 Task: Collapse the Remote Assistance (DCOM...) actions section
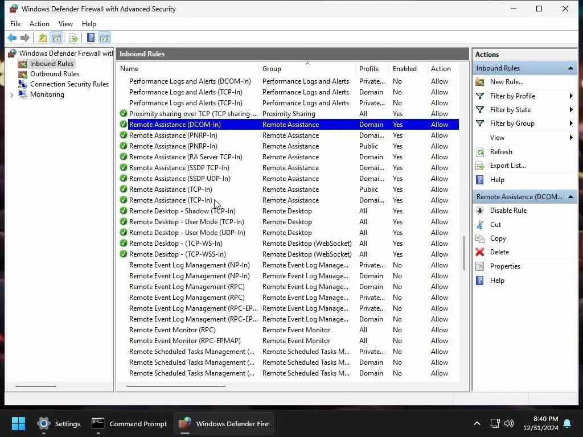pyautogui.click(x=570, y=196)
